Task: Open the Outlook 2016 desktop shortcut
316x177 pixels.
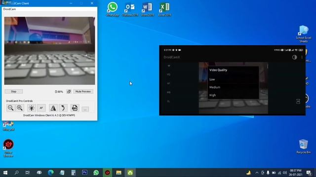Action: coord(130,9)
